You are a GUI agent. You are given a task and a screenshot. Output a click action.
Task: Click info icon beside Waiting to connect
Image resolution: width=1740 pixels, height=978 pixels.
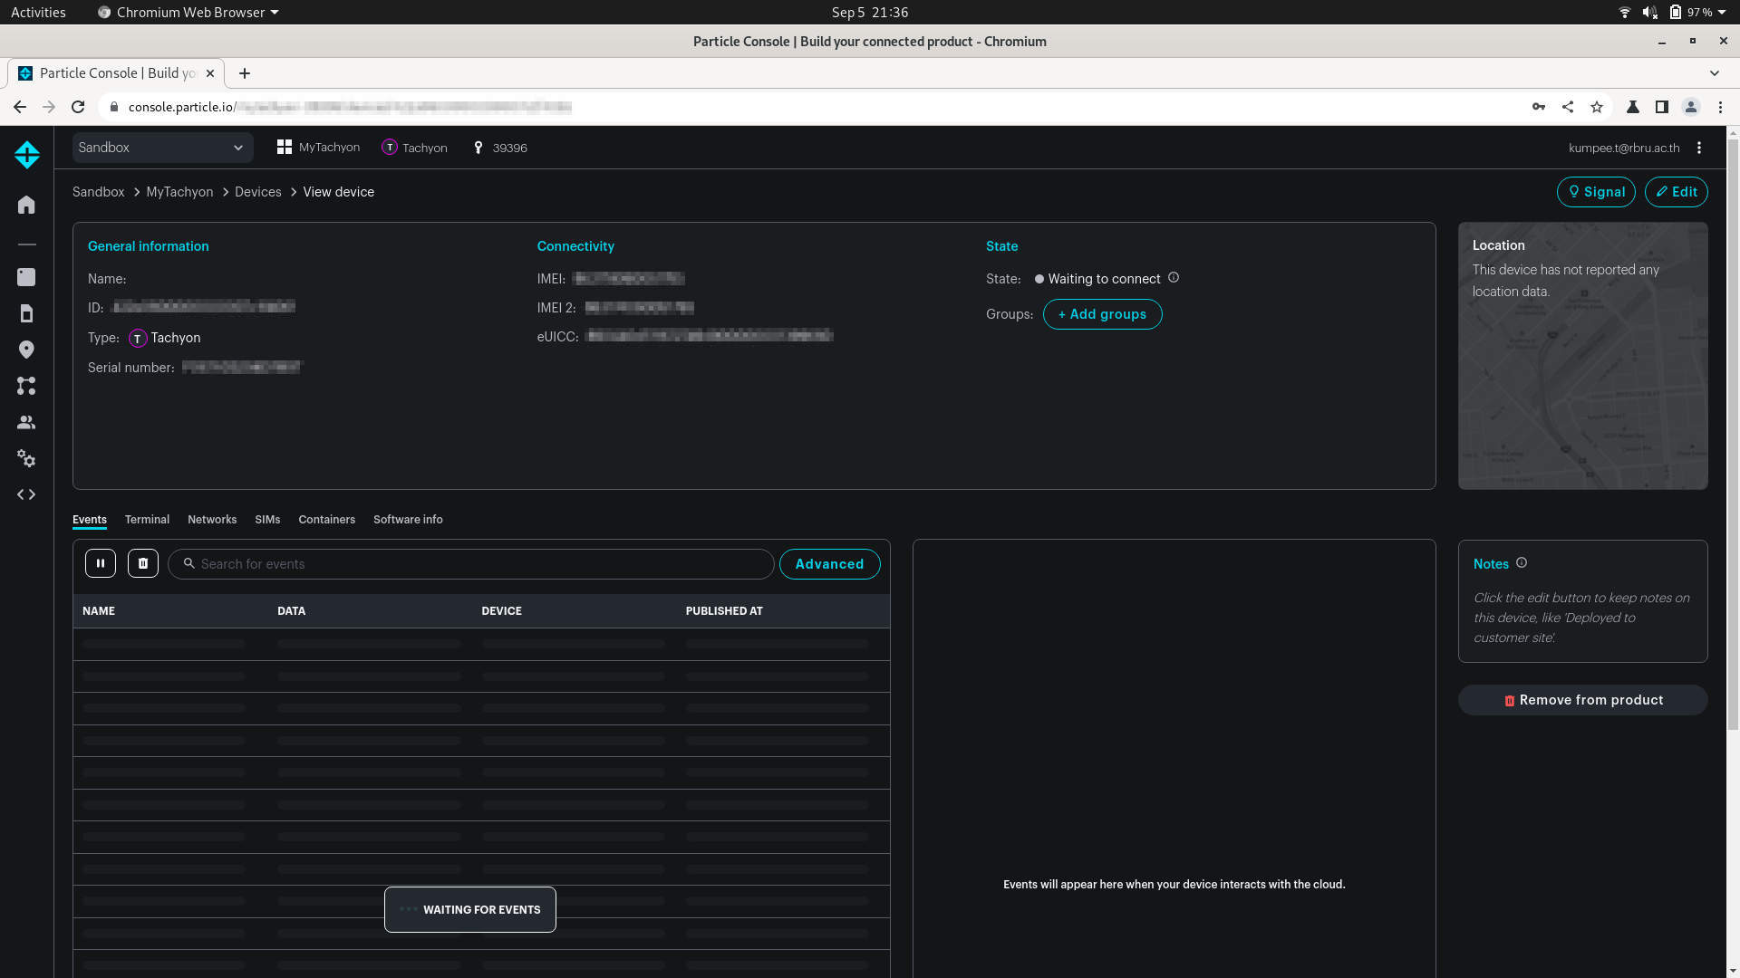pos(1174,277)
